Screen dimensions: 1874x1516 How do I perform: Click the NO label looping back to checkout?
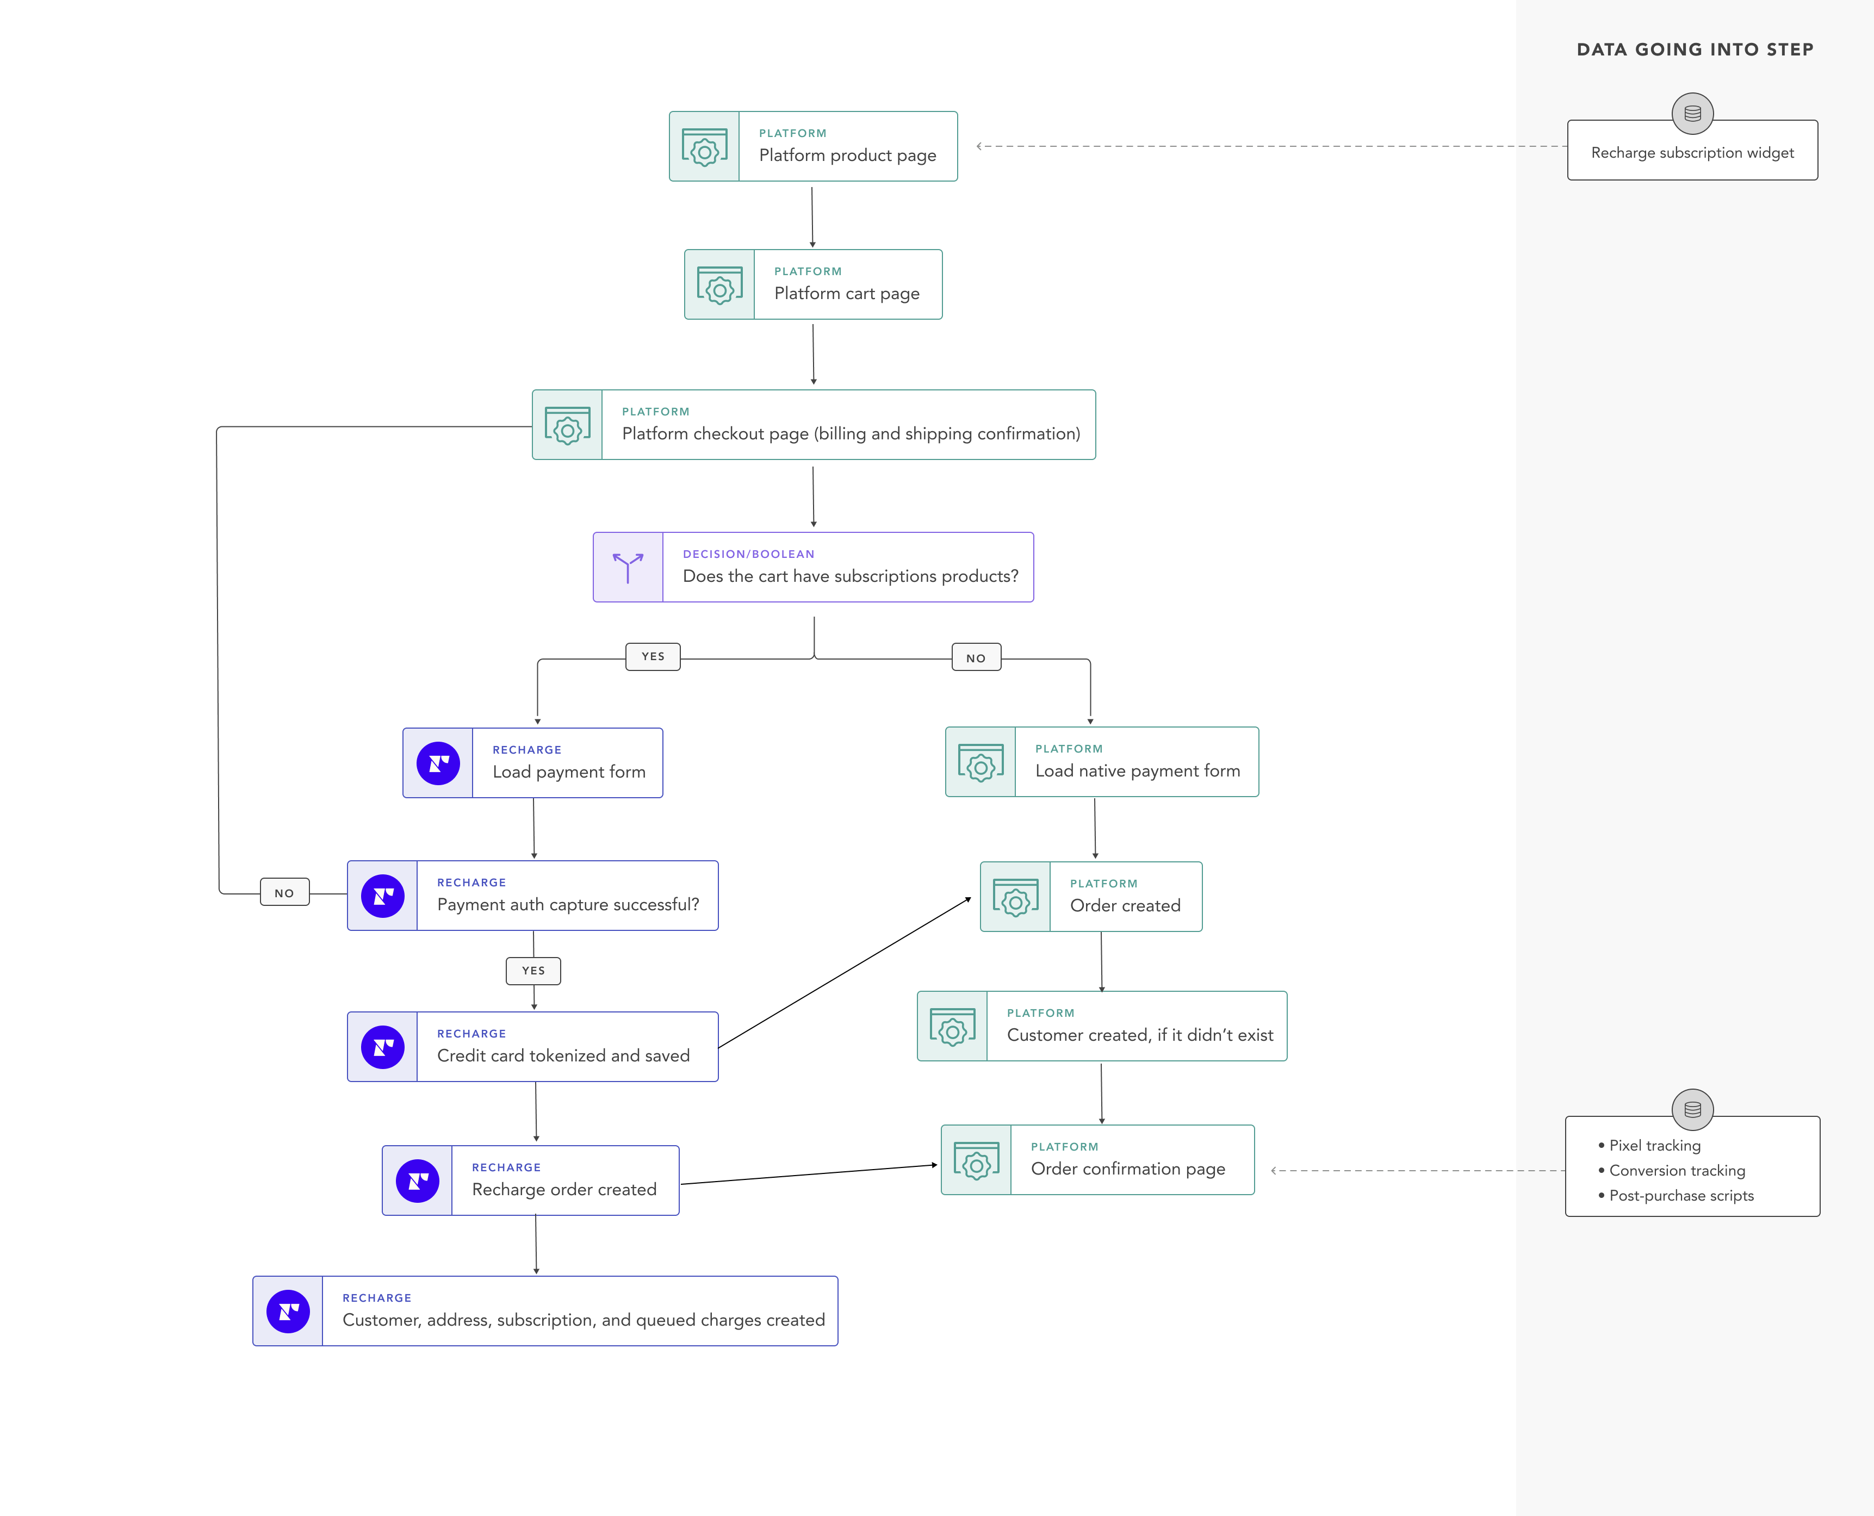[x=284, y=892]
